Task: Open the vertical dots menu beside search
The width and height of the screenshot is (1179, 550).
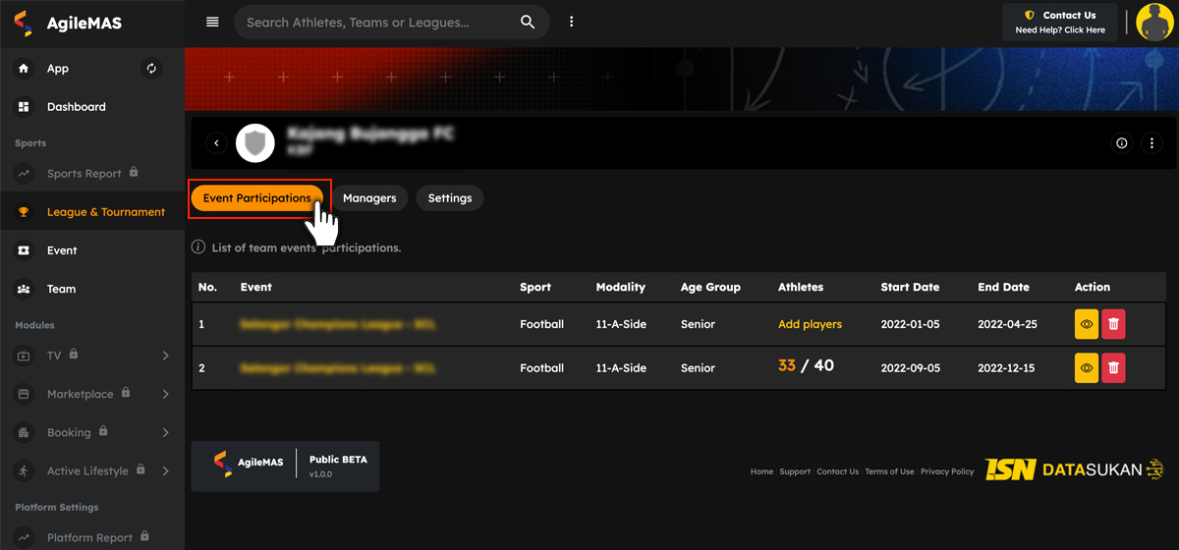Action: click(x=571, y=22)
